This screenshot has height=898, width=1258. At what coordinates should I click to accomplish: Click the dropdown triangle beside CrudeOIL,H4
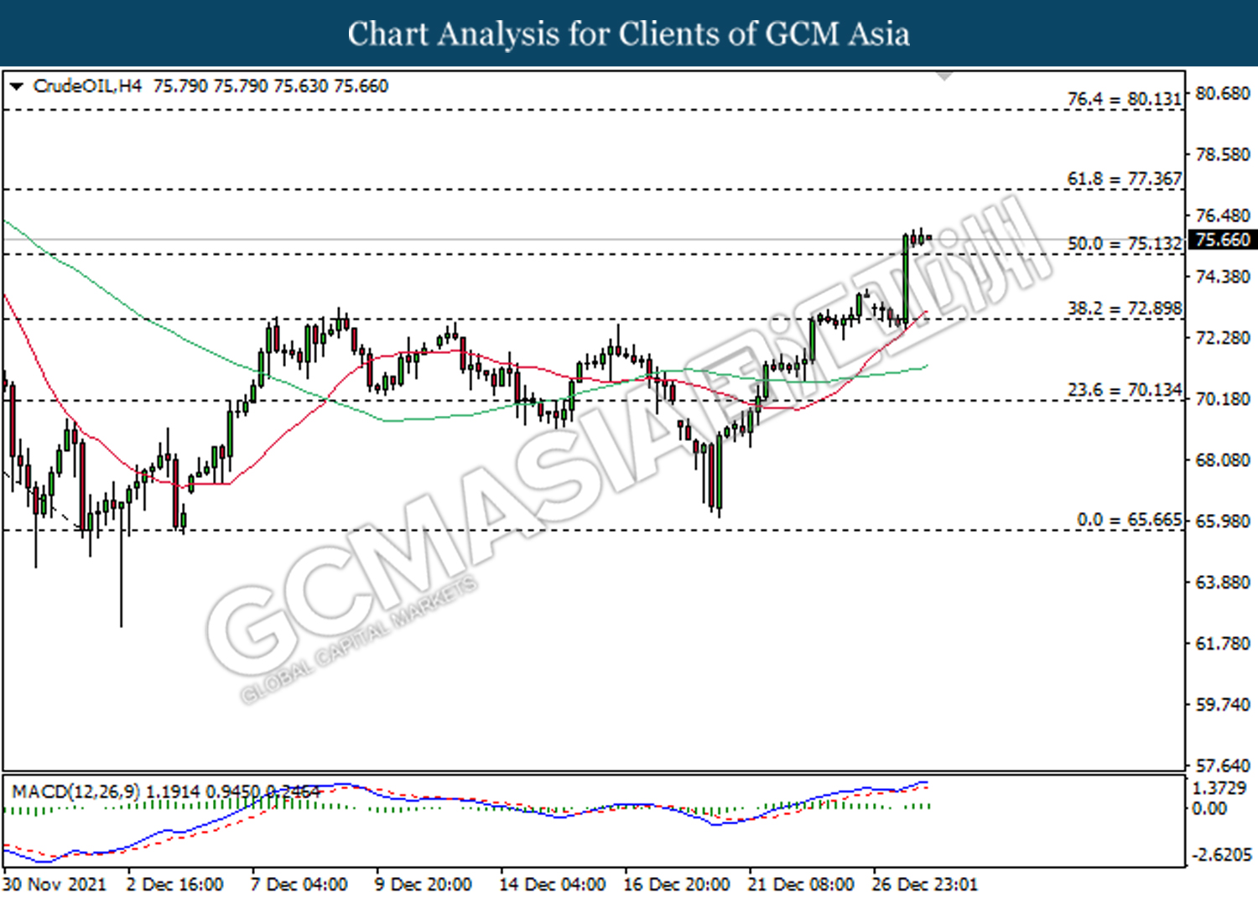coord(16,86)
